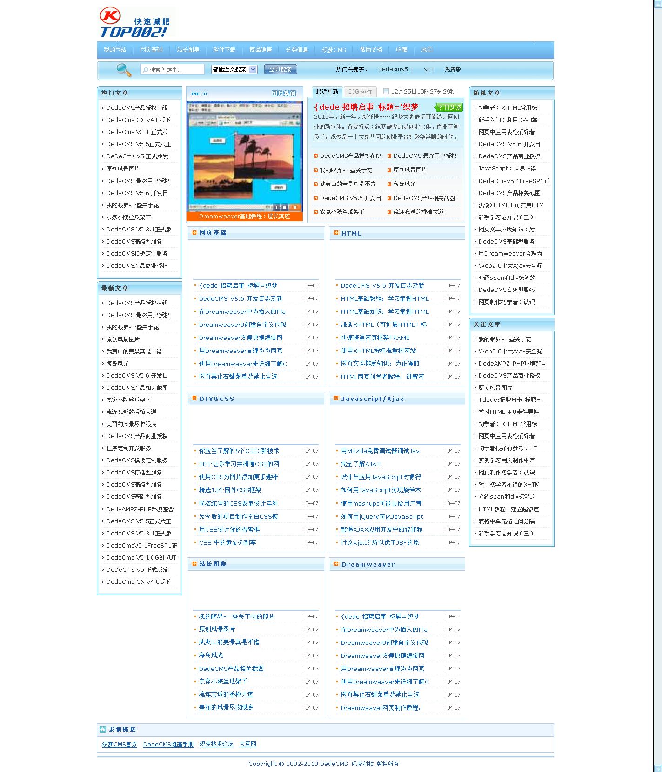This screenshot has height=772, width=662.
Task: Open 地图 in the navigation bar
Action: click(427, 50)
